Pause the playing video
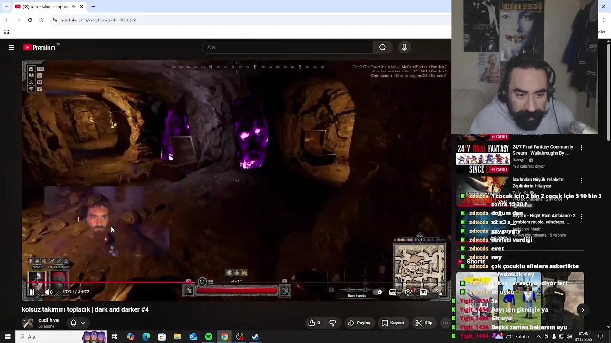 [x=32, y=292]
